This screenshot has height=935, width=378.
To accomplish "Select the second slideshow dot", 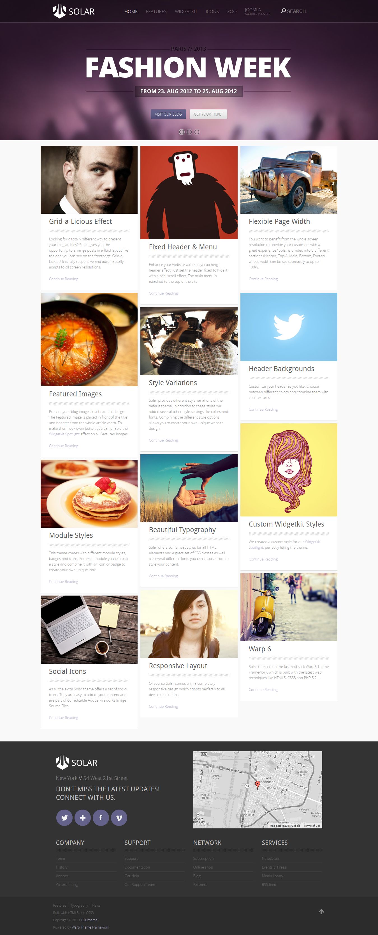I will [189, 132].
